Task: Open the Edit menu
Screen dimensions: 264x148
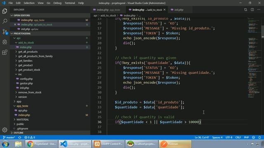Action: click(18, 3)
